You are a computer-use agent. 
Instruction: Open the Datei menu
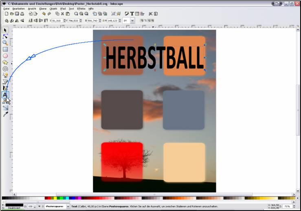point(6,8)
